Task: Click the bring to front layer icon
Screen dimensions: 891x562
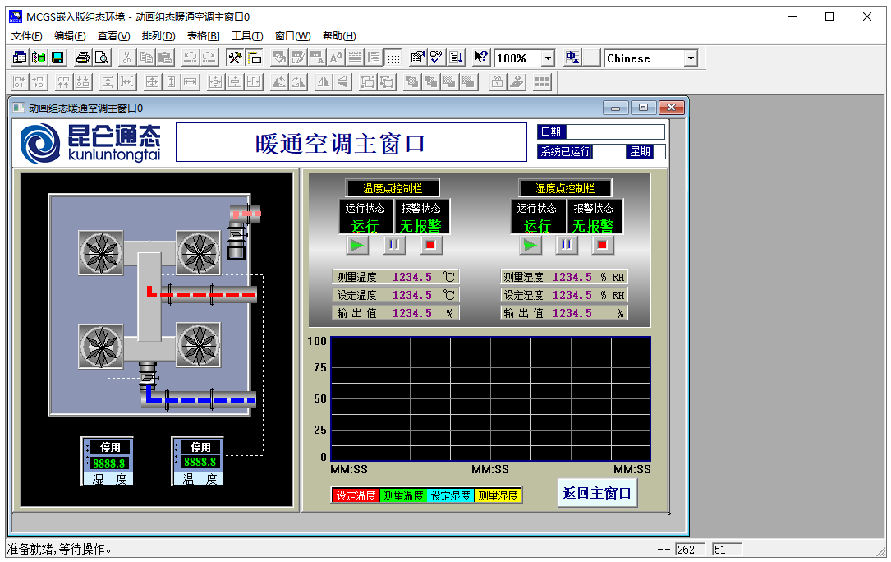Action: [412, 82]
